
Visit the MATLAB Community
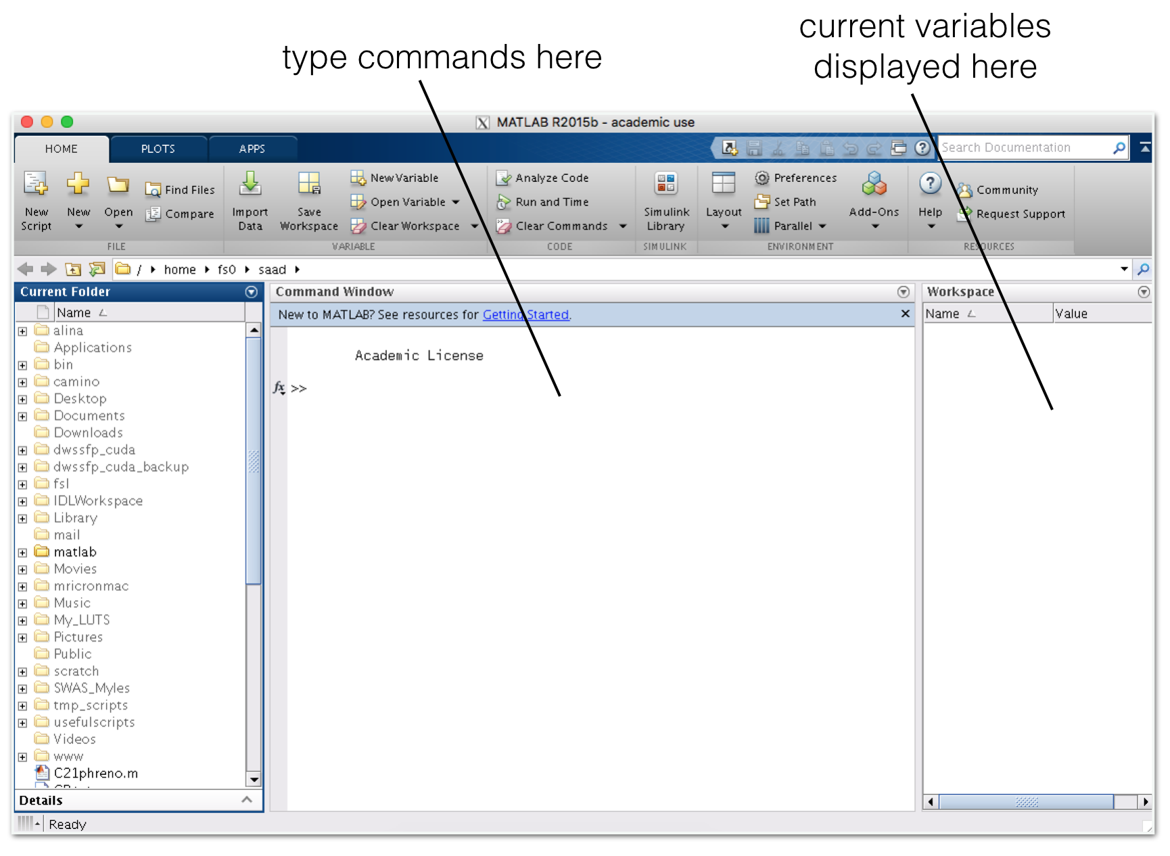click(x=998, y=190)
